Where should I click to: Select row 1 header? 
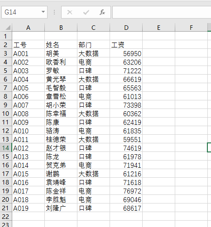(6, 36)
